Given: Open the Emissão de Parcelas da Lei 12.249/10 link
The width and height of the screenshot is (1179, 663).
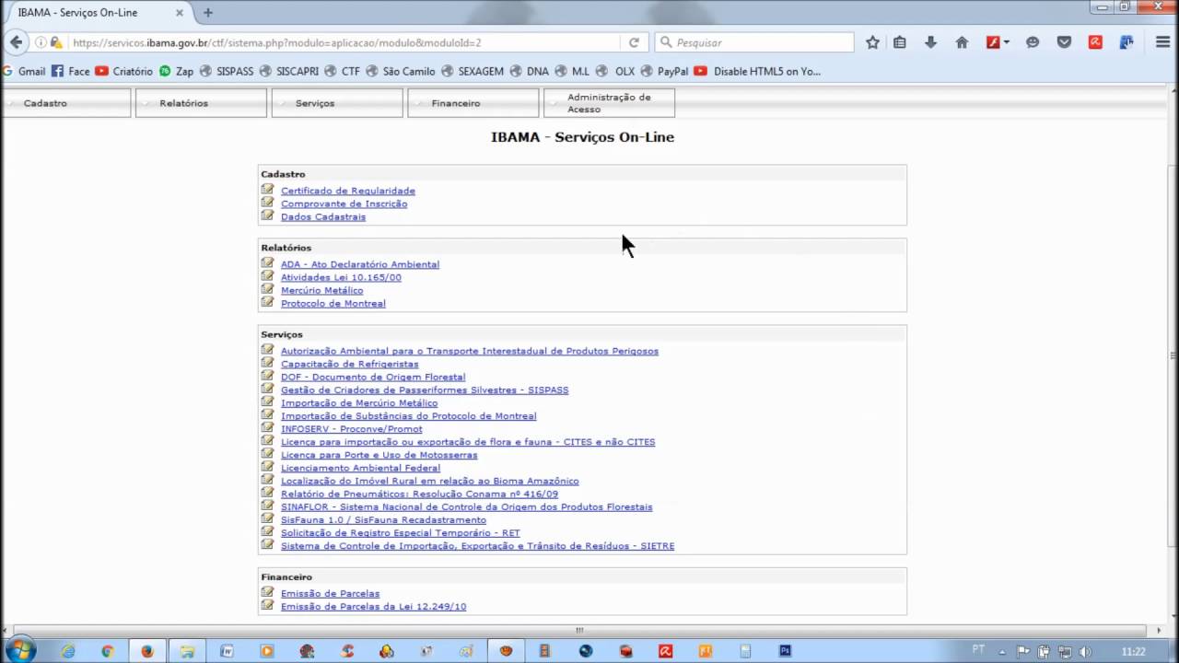Looking at the screenshot, I should 373,607.
